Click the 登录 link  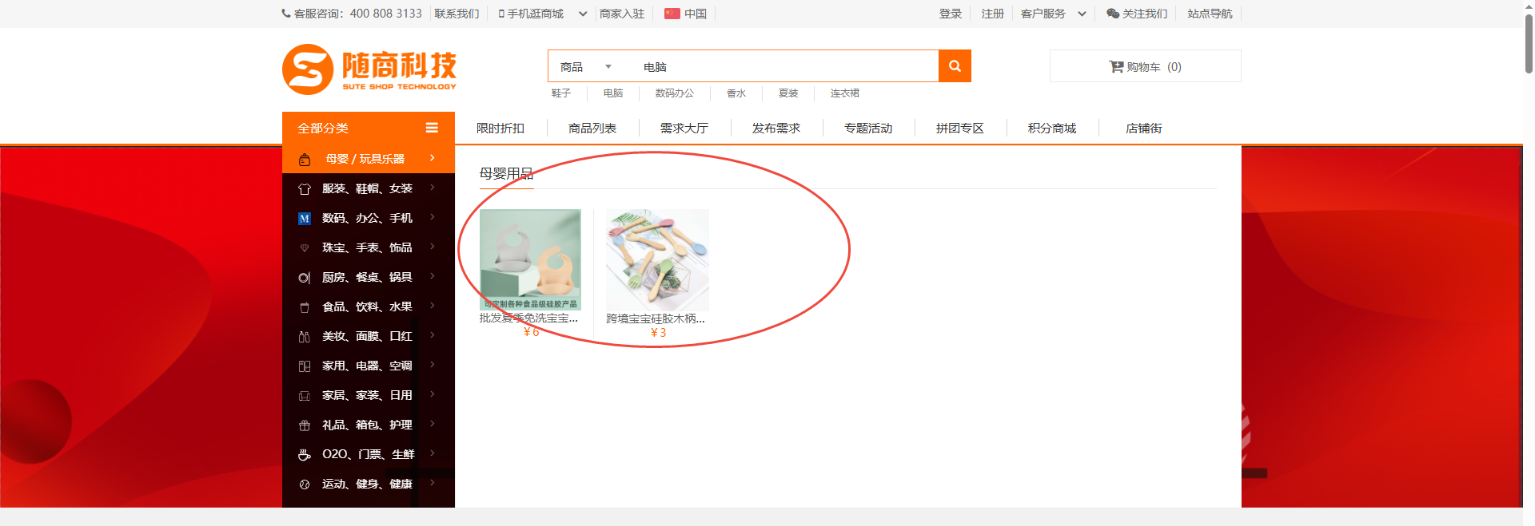pyautogui.click(x=950, y=14)
